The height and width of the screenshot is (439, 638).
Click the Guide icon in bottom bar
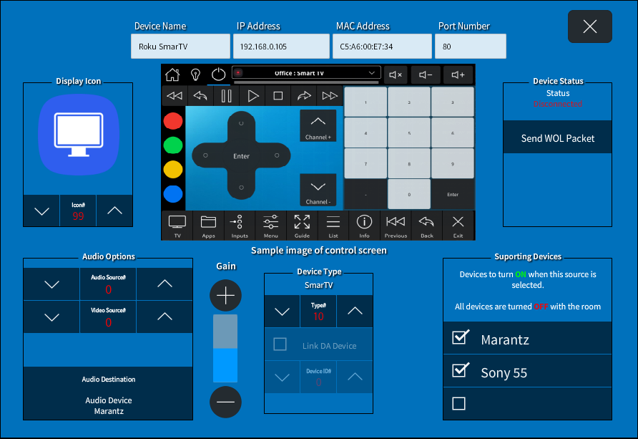302,226
